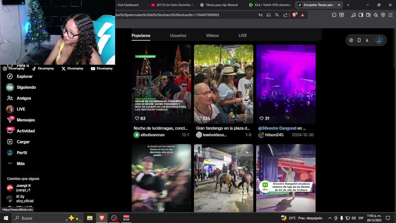Click the tab search icon in browser toolbar
The width and height of the screenshot is (396, 223).
[342, 15]
